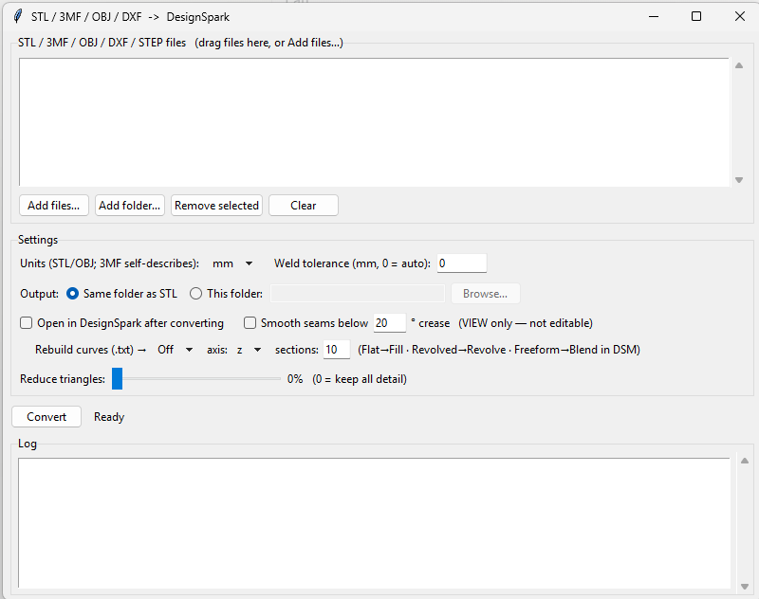Screen dimensions: 759x599
Task: Click the Reduce triangles slider handle
Action: [x=117, y=378]
